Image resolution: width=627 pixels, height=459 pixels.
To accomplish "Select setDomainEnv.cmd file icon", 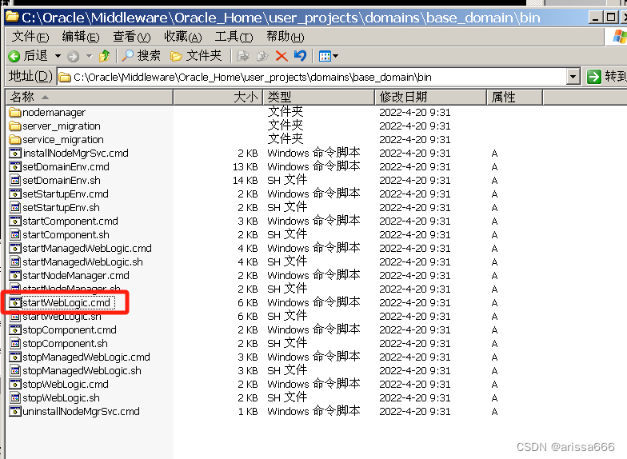I will coord(14,166).
